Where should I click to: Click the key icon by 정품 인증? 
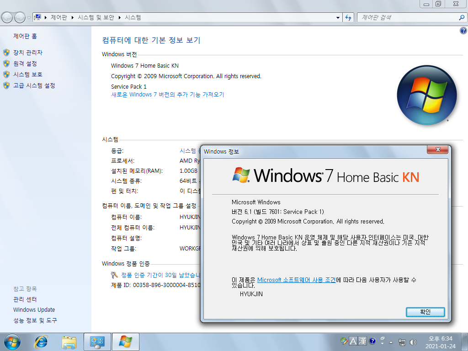pos(114,275)
